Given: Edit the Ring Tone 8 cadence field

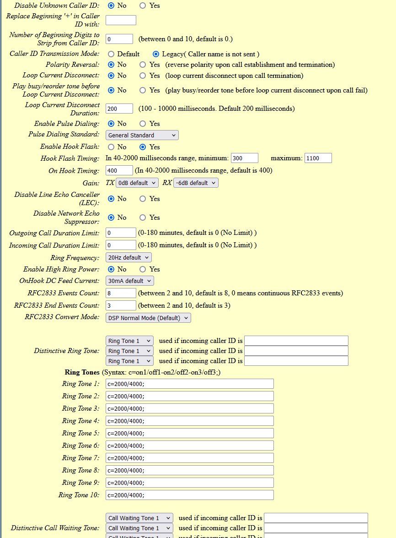Looking at the screenshot, I should tap(190, 470).
